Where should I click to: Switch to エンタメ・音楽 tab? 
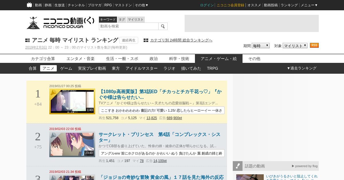point(81,59)
